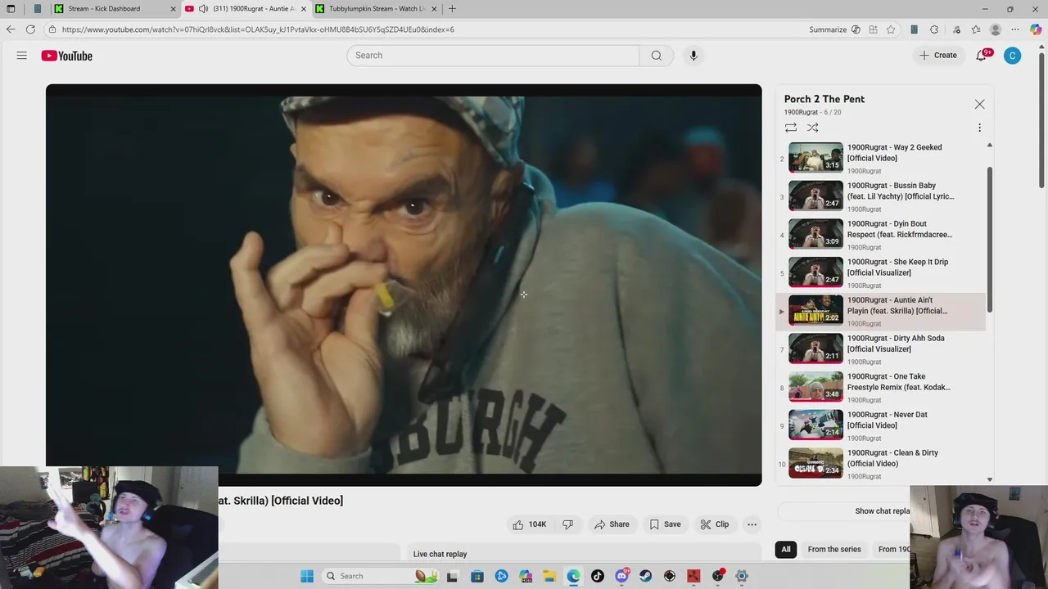Open the split screen icon in the address bar
Screen dimensions: 1048x589
pos(874,29)
